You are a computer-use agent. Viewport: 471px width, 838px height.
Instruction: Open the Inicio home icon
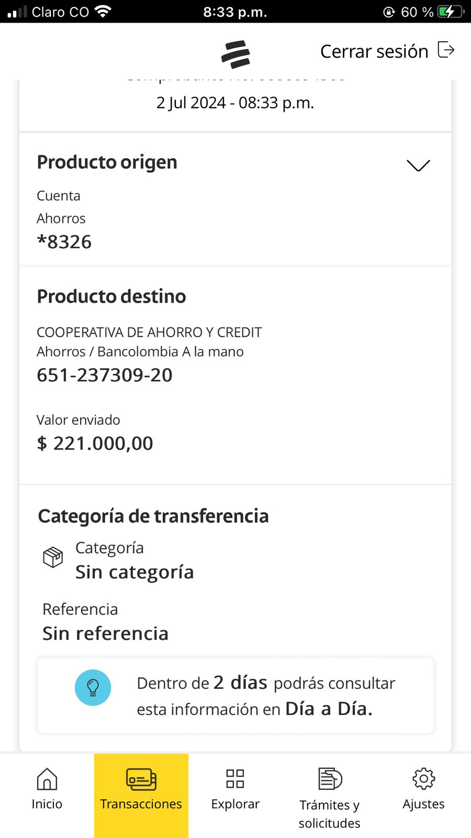(47, 779)
